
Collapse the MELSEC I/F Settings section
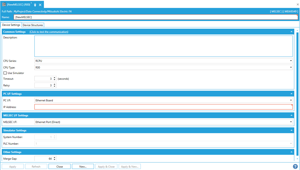(x=291, y=115)
